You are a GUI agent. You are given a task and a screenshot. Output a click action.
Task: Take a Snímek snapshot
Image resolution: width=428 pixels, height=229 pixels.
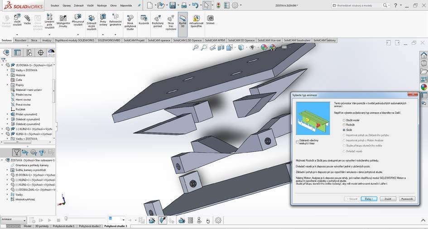pos(210,20)
